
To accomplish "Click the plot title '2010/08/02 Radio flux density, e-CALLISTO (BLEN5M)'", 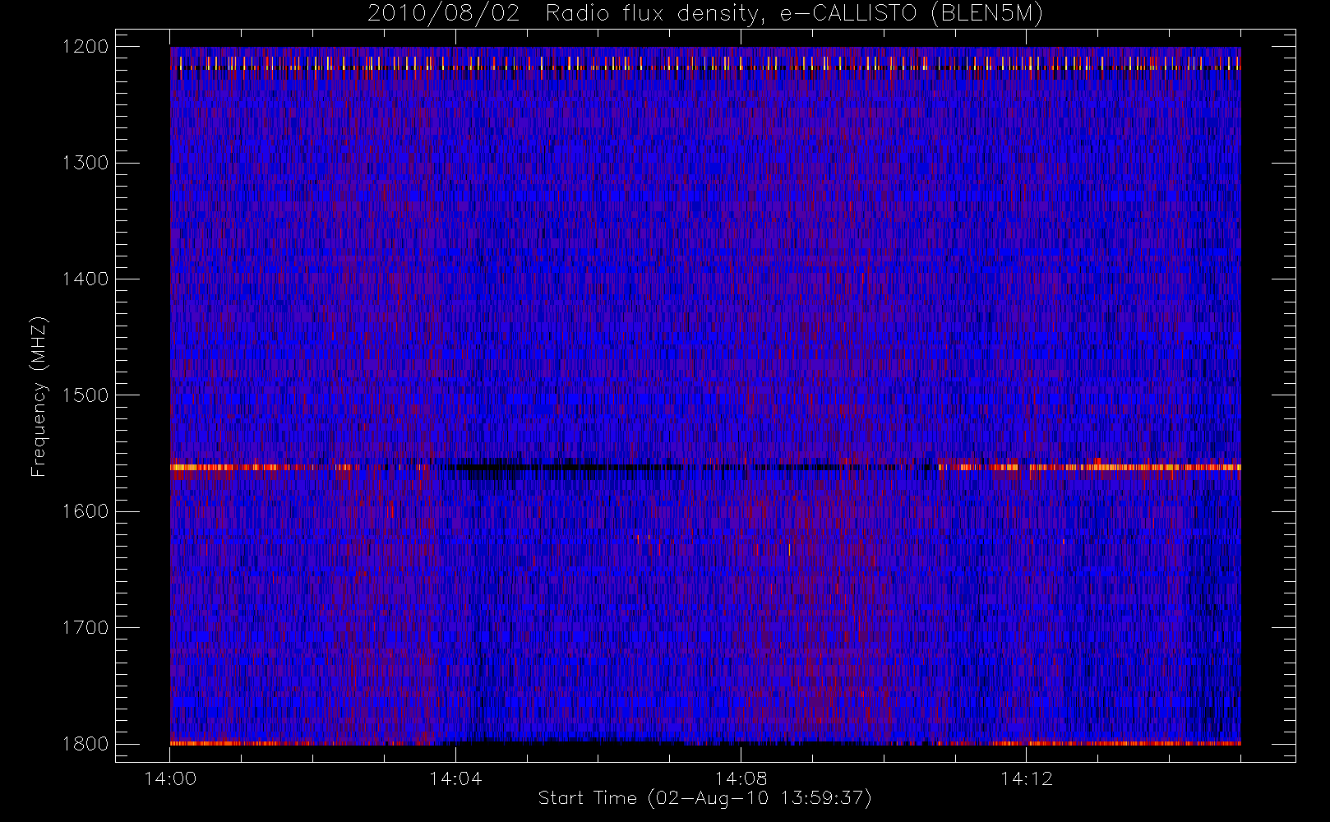I will pos(705,14).
